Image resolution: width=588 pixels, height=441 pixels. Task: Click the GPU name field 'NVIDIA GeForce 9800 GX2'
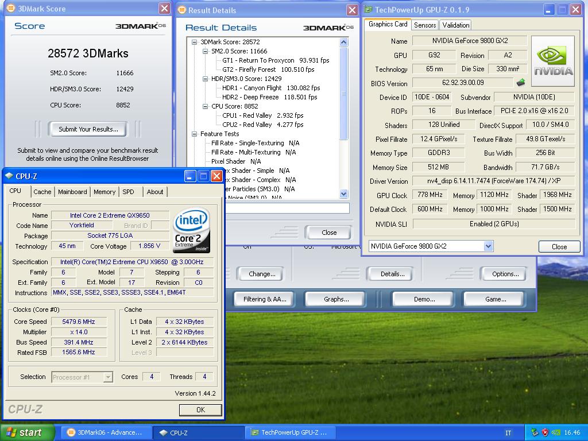coord(470,41)
